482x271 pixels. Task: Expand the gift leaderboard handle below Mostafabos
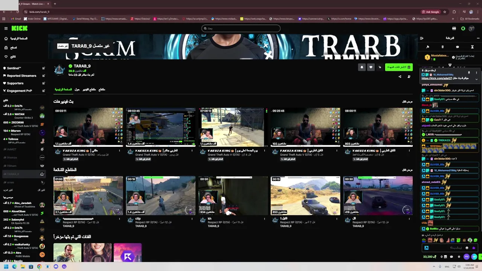450,65
